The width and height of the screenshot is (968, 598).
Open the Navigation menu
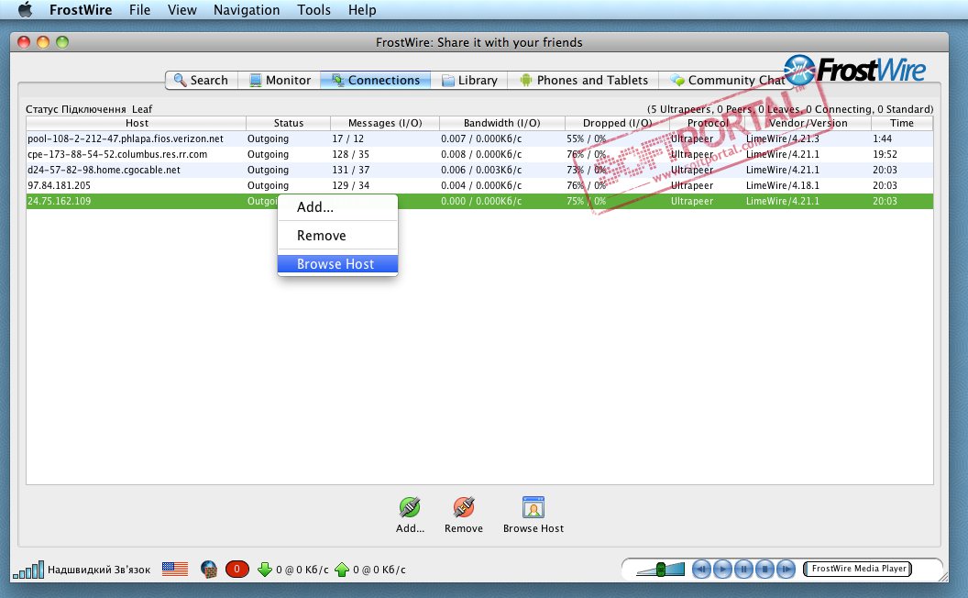247,10
